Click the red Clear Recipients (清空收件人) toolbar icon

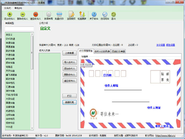(36, 14)
